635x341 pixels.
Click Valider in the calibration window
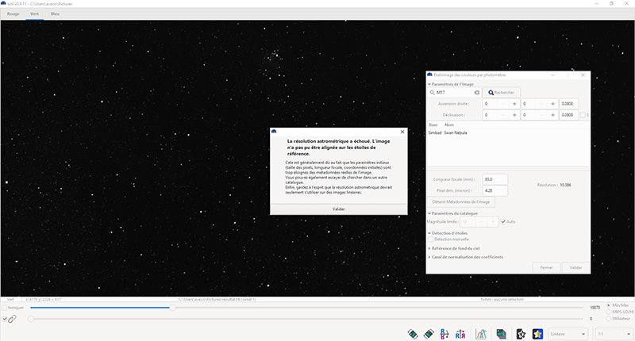pos(575,267)
